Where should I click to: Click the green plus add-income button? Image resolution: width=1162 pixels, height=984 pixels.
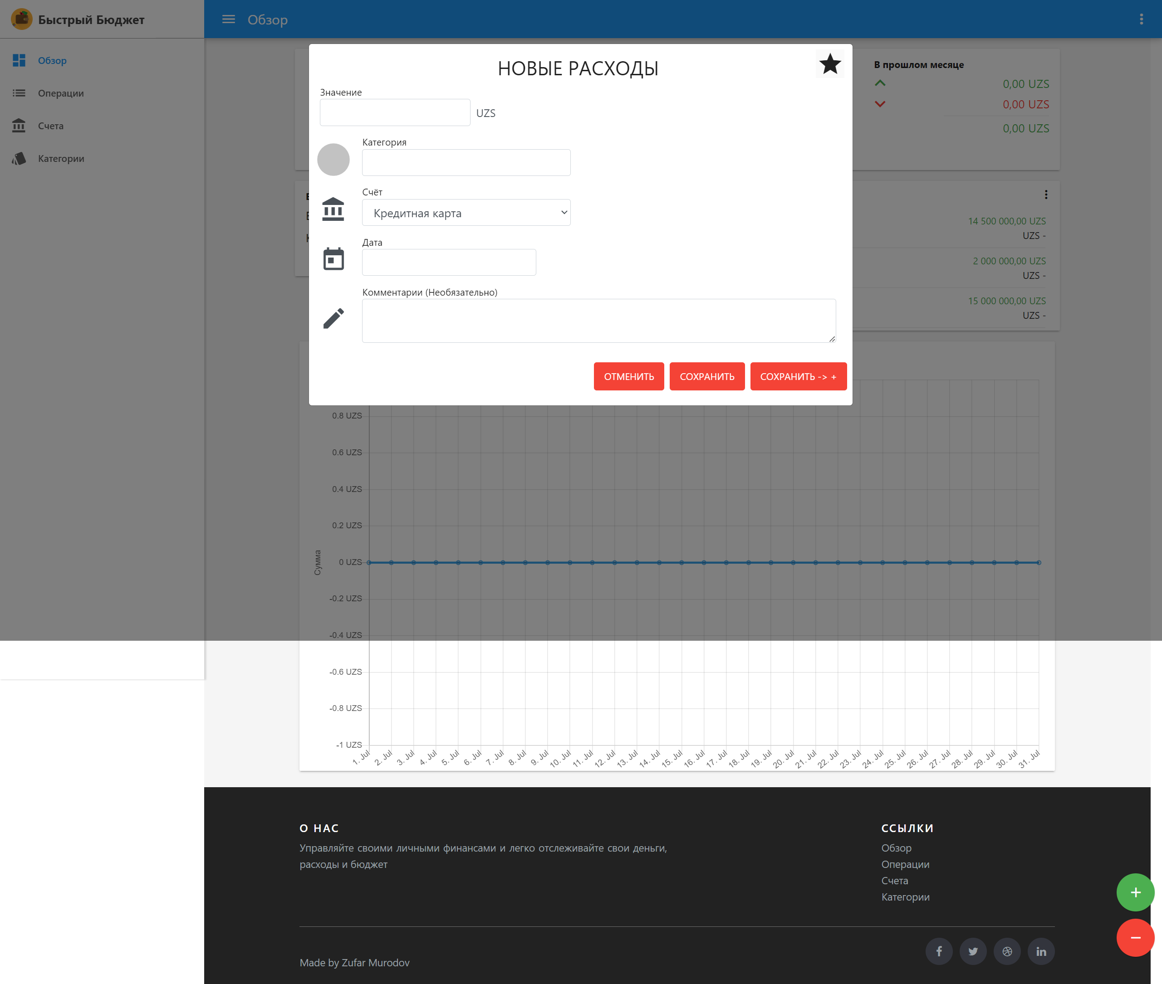click(x=1135, y=892)
